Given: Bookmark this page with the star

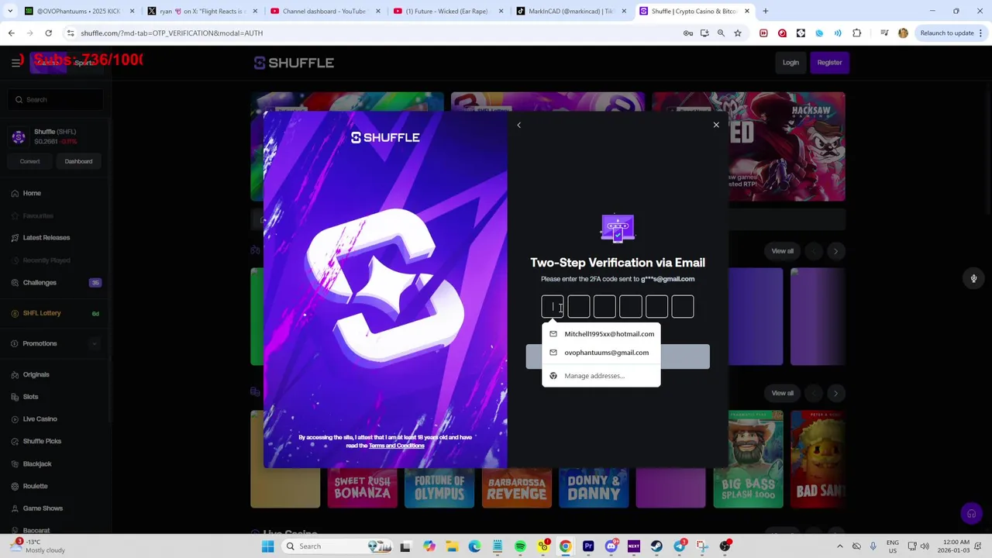Looking at the screenshot, I should (x=738, y=33).
